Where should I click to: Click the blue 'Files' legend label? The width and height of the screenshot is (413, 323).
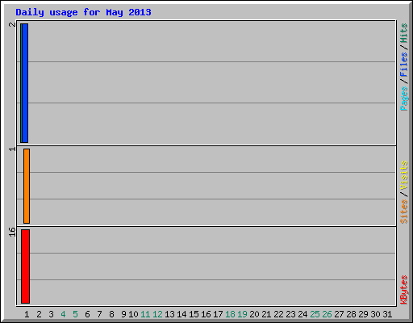pyautogui.click(x=403, y=64)
